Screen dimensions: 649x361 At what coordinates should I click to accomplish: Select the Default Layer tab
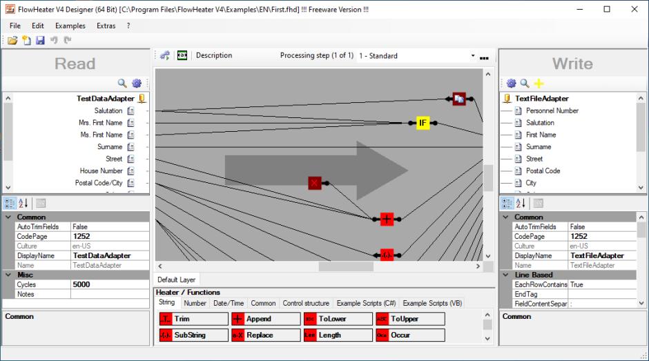click(x=176, y=280)
